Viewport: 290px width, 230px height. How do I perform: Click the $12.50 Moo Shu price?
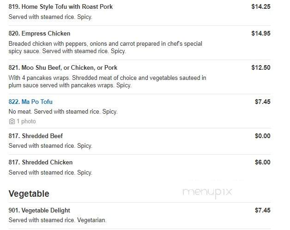[x=261, y=68]
